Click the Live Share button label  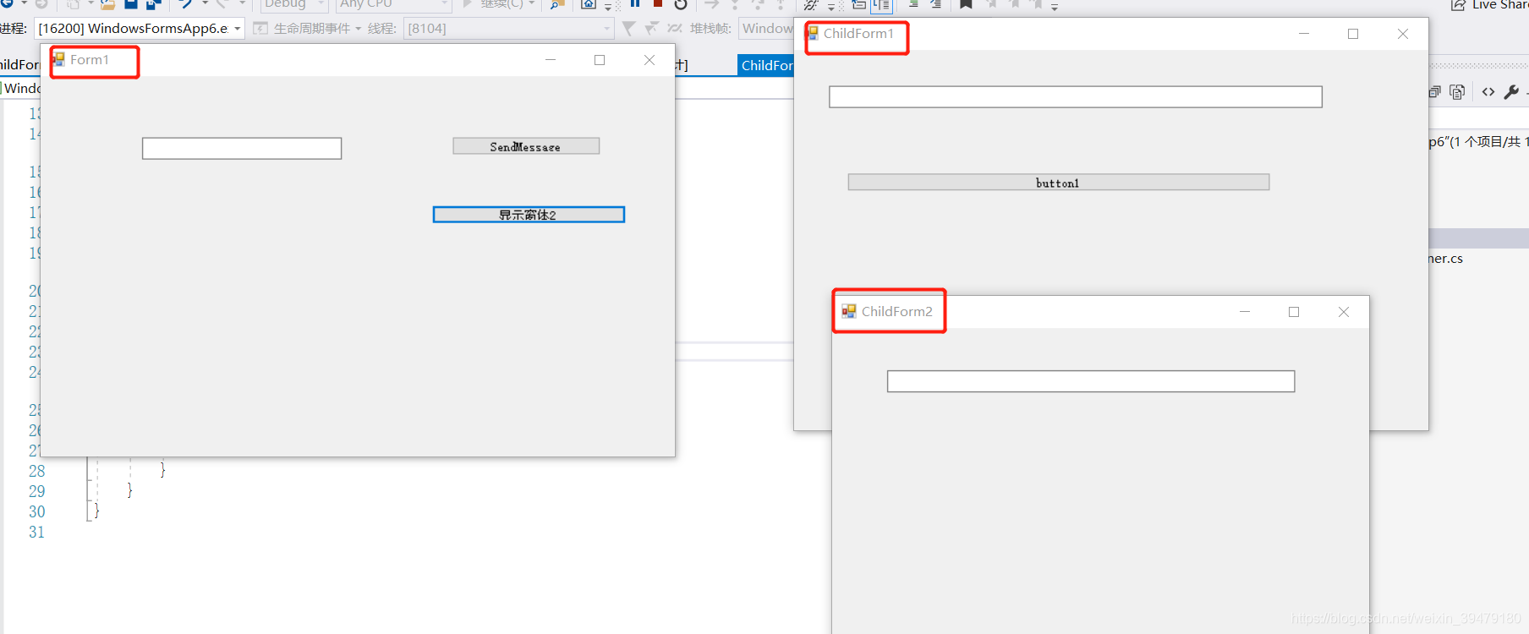click(x=1499, y=5)
